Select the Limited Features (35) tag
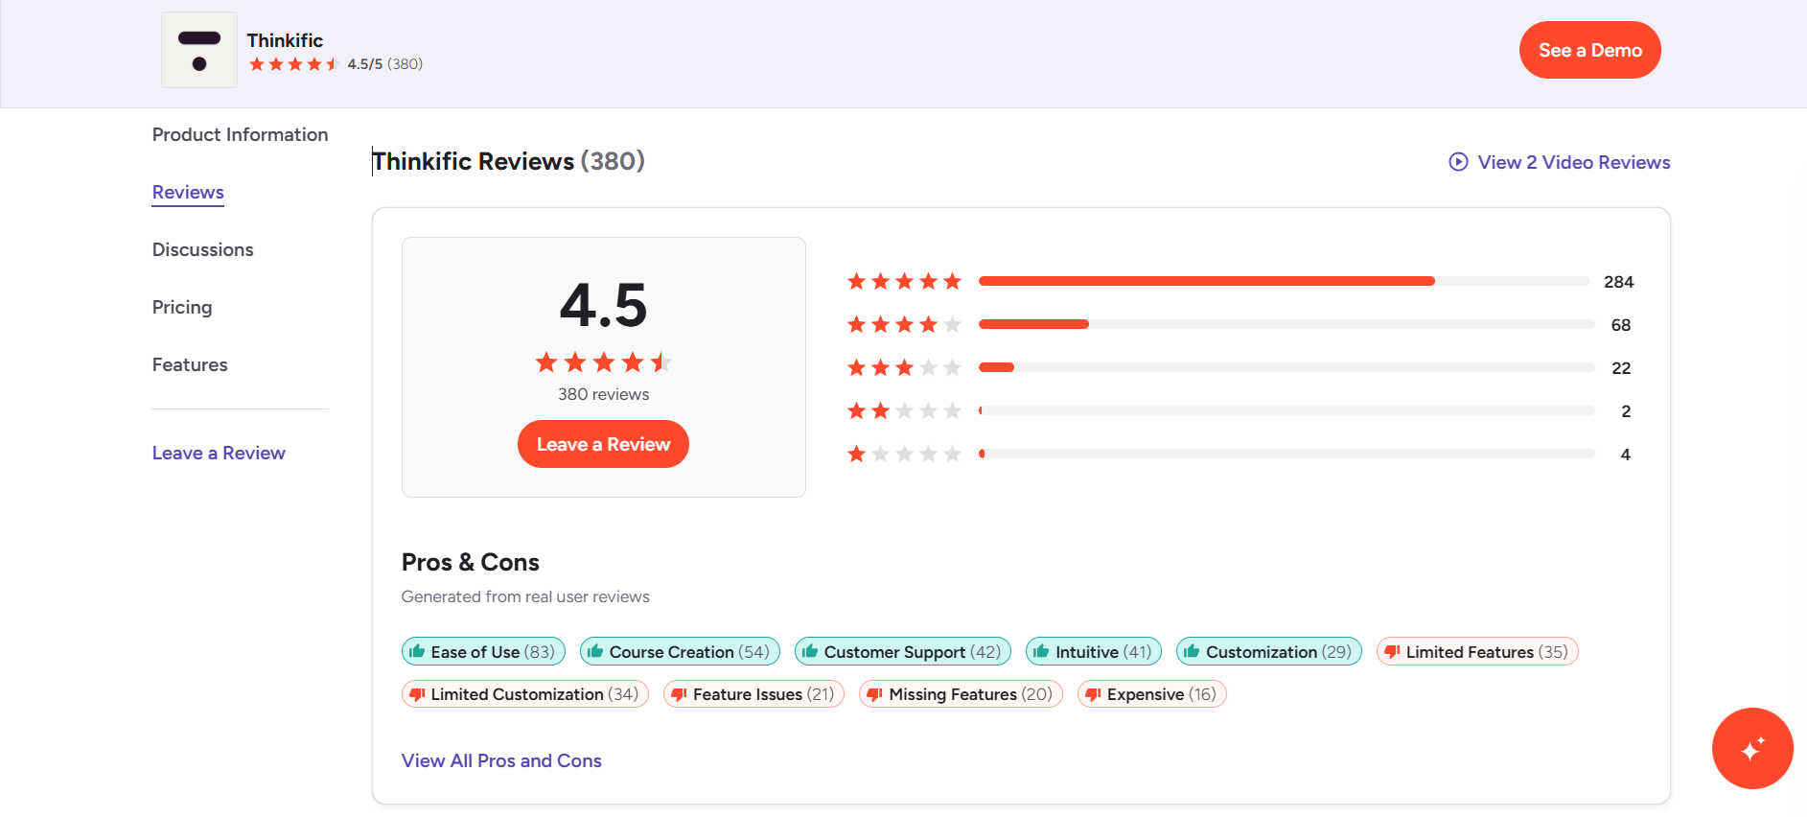The image size is (1807, 817). (x=1477, y=651)
